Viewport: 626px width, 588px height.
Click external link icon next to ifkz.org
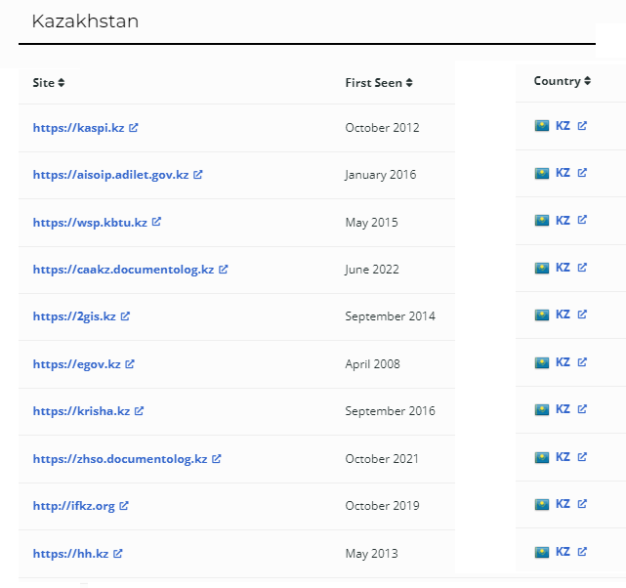(x=124, y=506)
